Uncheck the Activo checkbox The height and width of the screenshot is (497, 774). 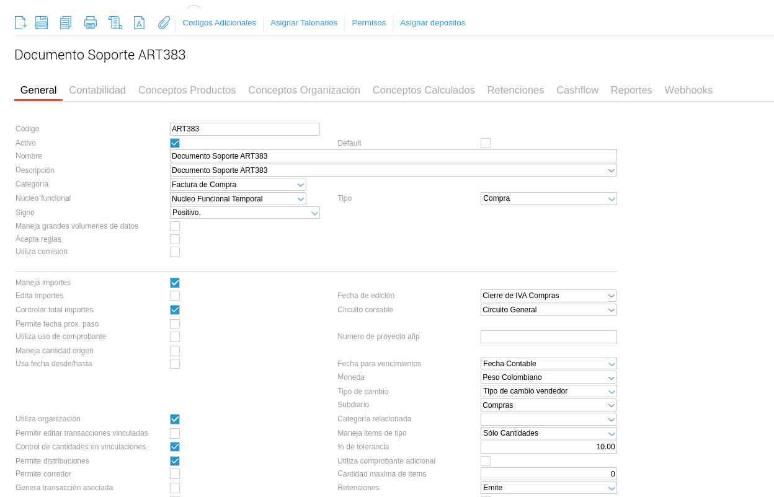[175, 143]
